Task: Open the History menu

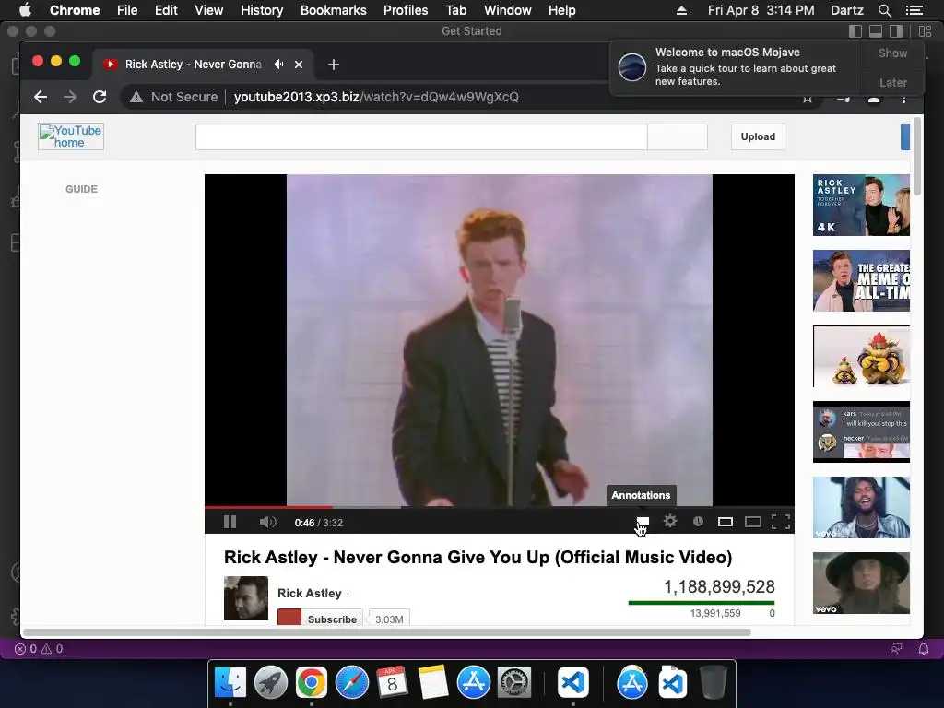Action: (262, 10)
